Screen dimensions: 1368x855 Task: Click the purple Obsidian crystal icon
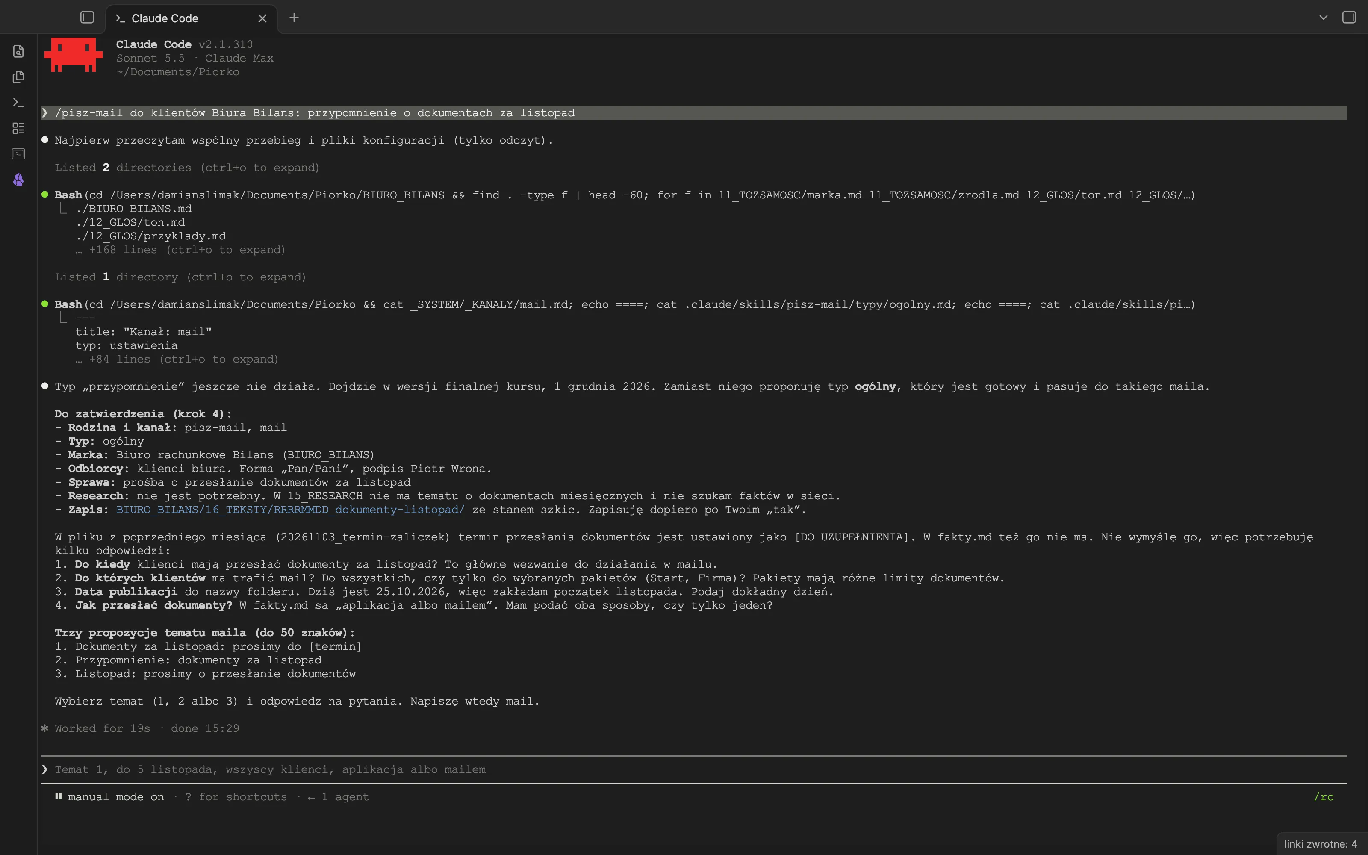[x=18, y=180]
